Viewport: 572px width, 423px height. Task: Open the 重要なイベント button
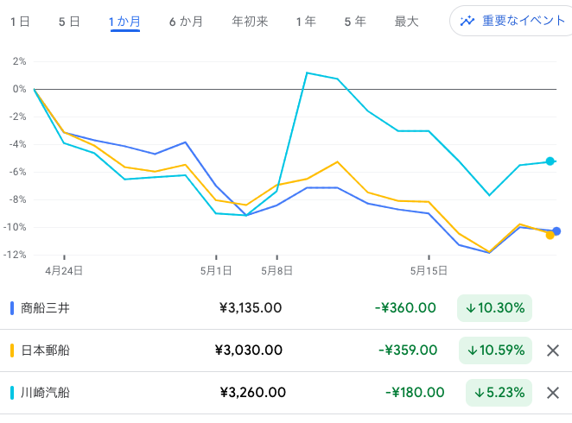coord(511,21)
